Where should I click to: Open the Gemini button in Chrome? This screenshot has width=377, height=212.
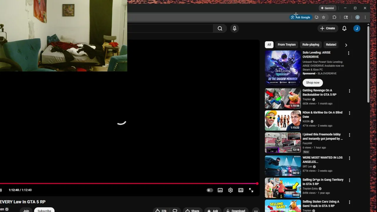[328, 8]
